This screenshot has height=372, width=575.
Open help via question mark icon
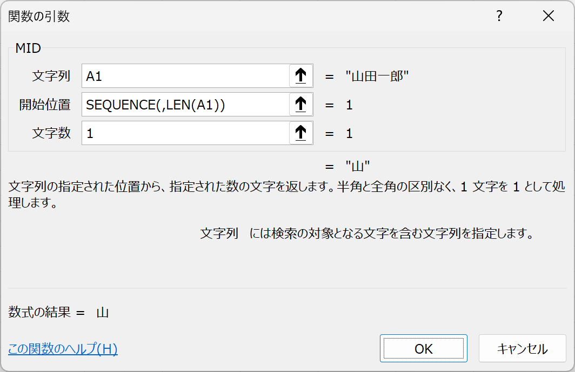pyautogui.click(x=499, y=16)
